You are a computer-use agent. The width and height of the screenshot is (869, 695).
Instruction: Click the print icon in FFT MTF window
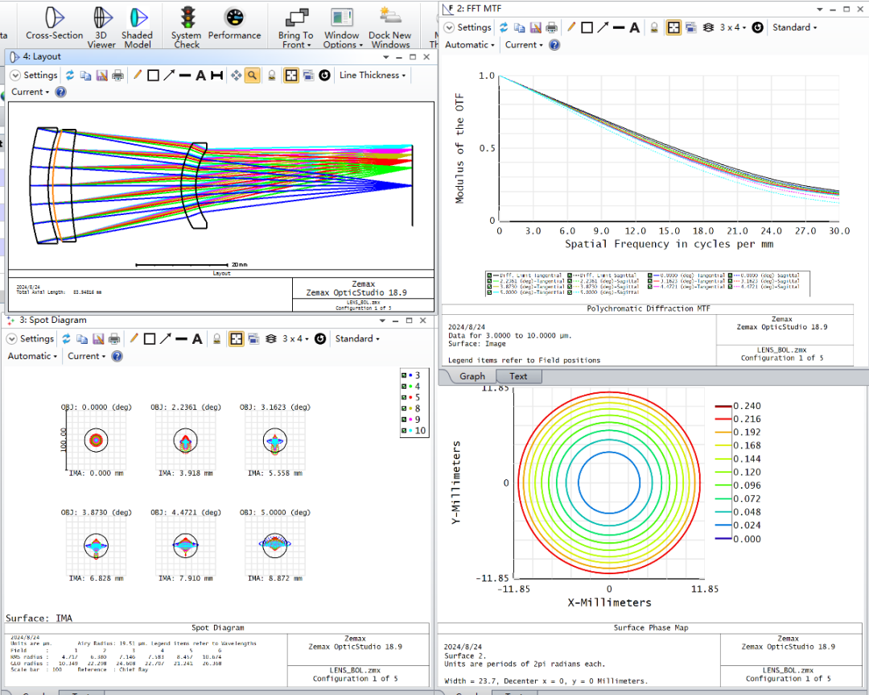coord(552,27)
